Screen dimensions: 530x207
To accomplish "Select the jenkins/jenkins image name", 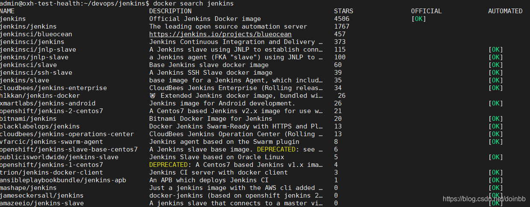I will 28,26.
